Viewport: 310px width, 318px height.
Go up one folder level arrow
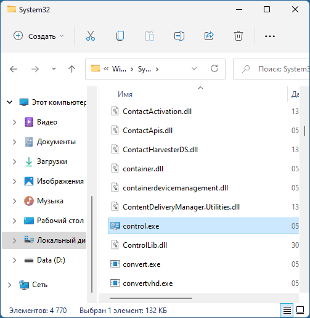[x=71, y=69]
